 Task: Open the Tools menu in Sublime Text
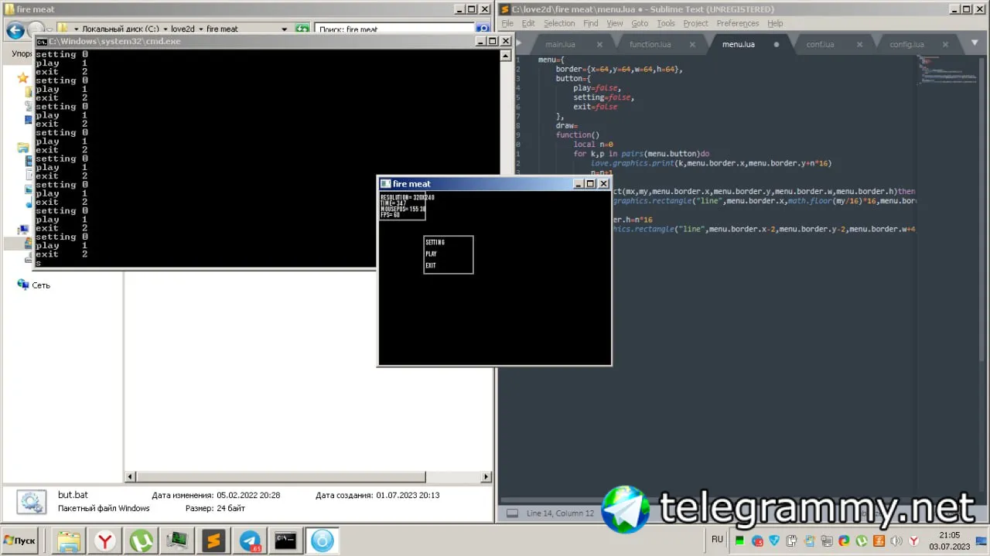point(666,23)
